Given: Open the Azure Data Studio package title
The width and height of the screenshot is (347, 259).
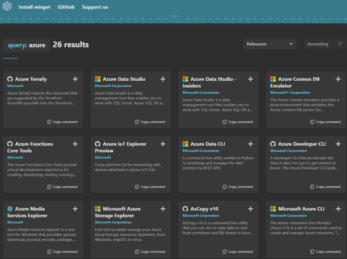Looking at the screenshot, I should point(124,79).
